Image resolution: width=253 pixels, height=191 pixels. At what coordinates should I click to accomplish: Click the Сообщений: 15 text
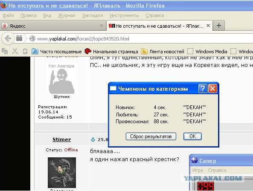pyautogui.click(x=55, y=117)
